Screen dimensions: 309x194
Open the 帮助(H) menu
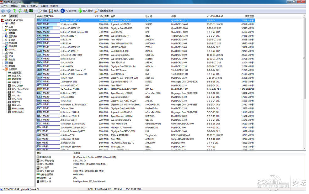[x=54, y=6]
